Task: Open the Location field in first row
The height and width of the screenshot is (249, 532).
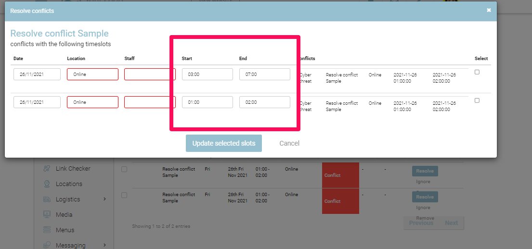Action: point(92,75)
